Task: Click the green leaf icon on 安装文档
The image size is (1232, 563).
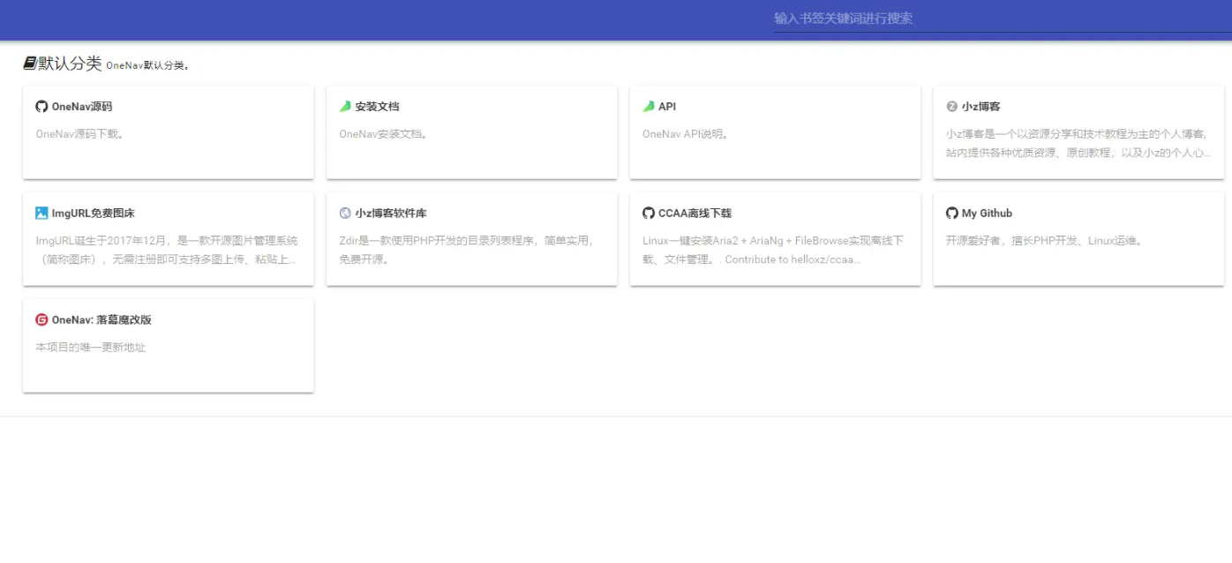Action: (345, 106)
